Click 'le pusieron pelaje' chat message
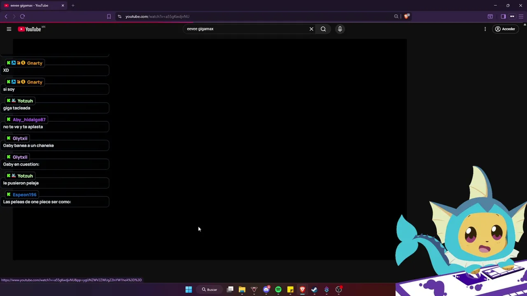 click(21, 183)
